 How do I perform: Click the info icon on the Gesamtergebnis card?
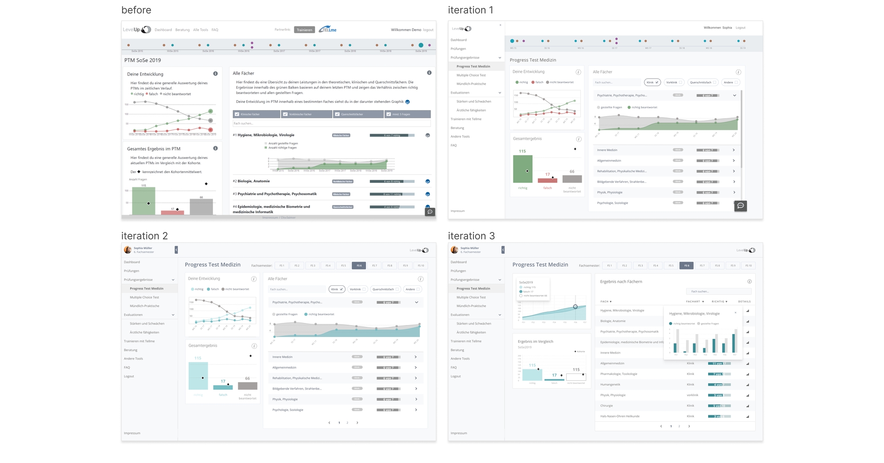(x=254, y=345)
